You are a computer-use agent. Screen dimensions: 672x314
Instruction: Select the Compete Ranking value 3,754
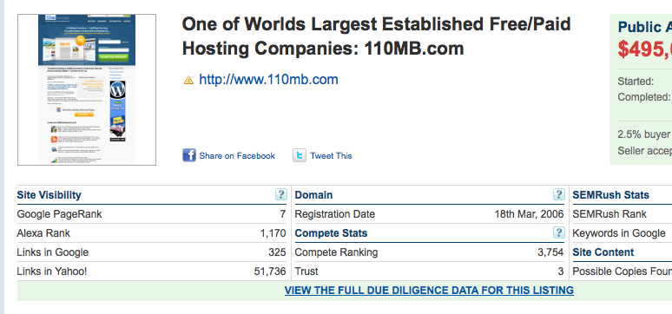(x=550, y=252)
